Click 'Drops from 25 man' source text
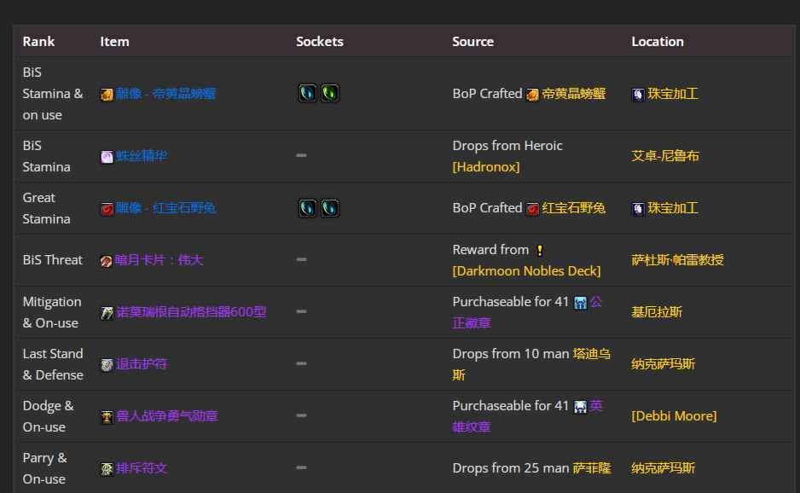The width and height of the screenshot is (800, 493). [510, 468]
